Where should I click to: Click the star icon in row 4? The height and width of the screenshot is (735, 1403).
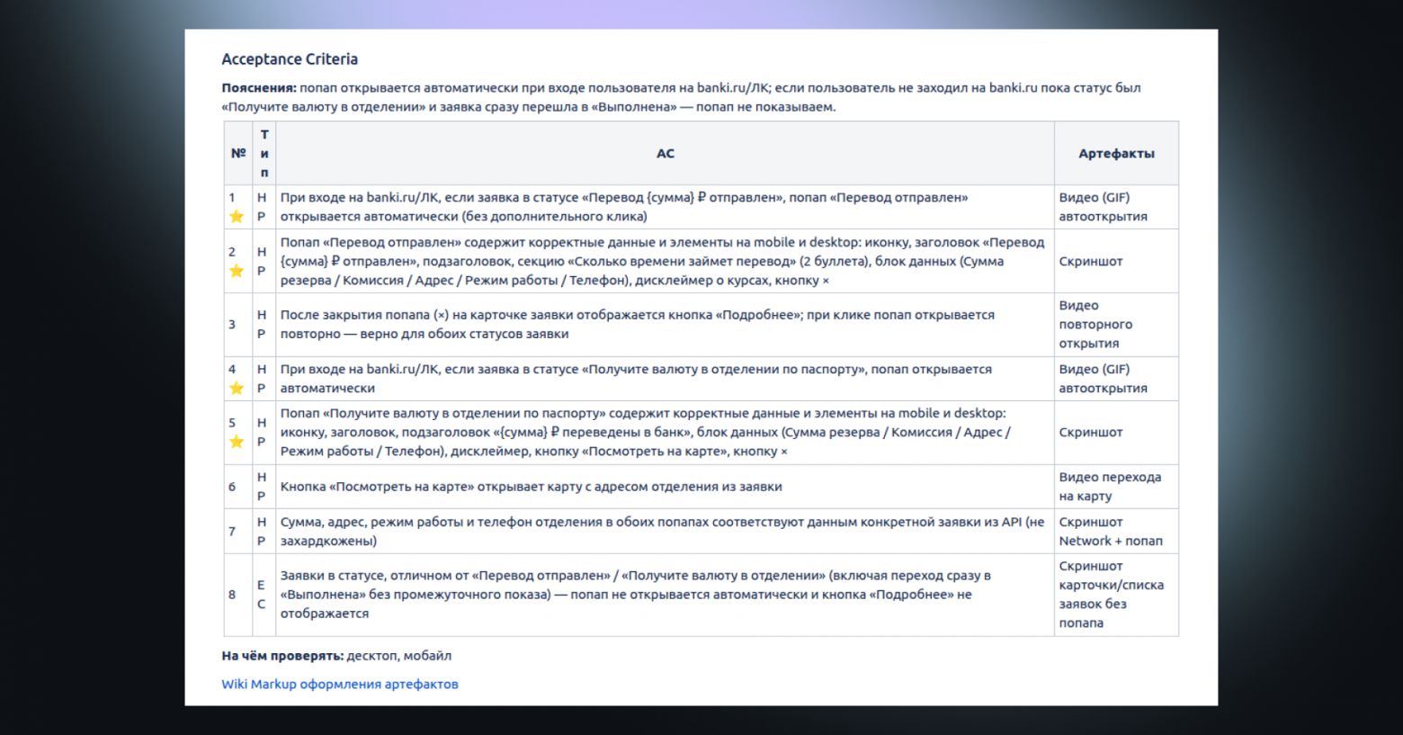click(237, 388)
